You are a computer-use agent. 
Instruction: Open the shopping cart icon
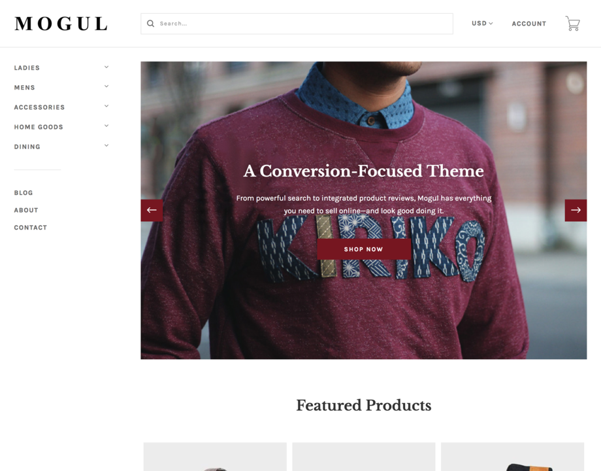click(573, 24)
